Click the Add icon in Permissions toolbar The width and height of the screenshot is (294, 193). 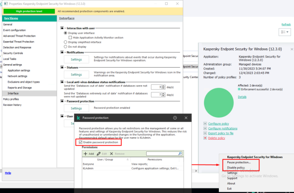point(85,154)
